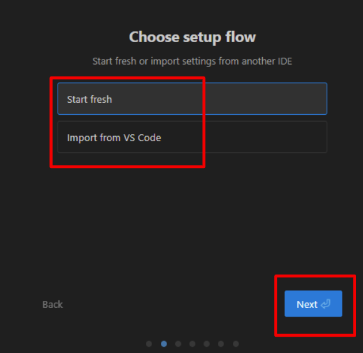The height and width of the screenshot is (353, 363).
Task: Go back using the Back link
Action: [53, 304]
